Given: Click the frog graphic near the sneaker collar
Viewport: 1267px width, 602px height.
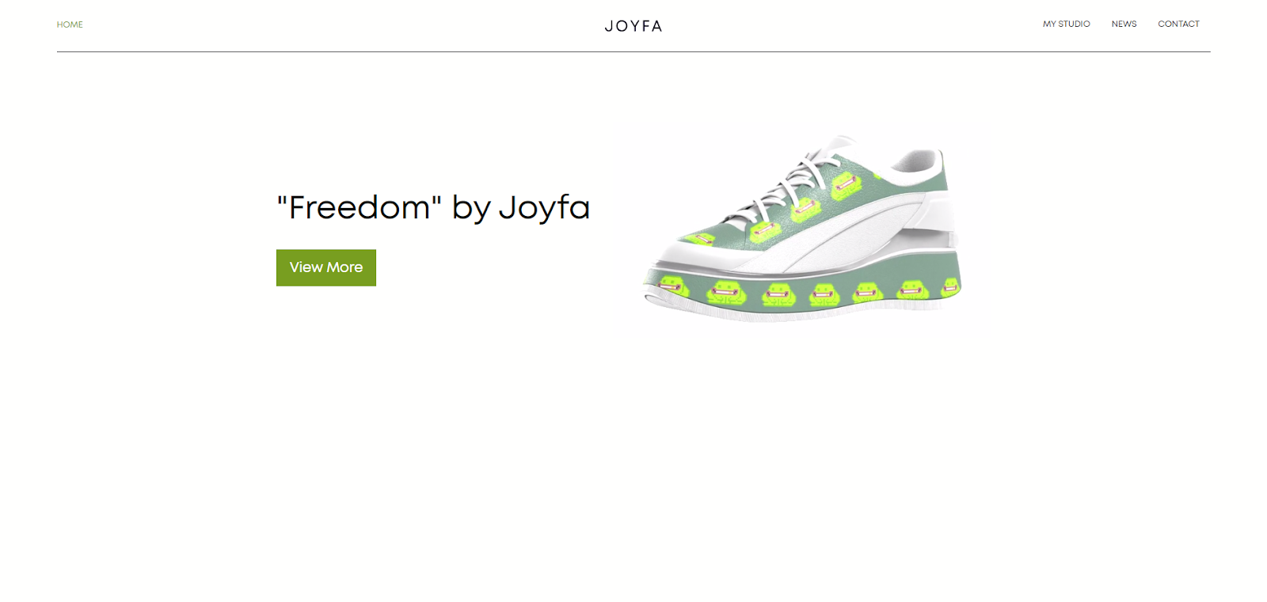Looking at the screenshot, I should click(x=845, y=186).
